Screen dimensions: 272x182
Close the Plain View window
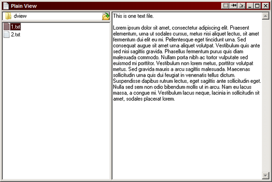[265, 6]
